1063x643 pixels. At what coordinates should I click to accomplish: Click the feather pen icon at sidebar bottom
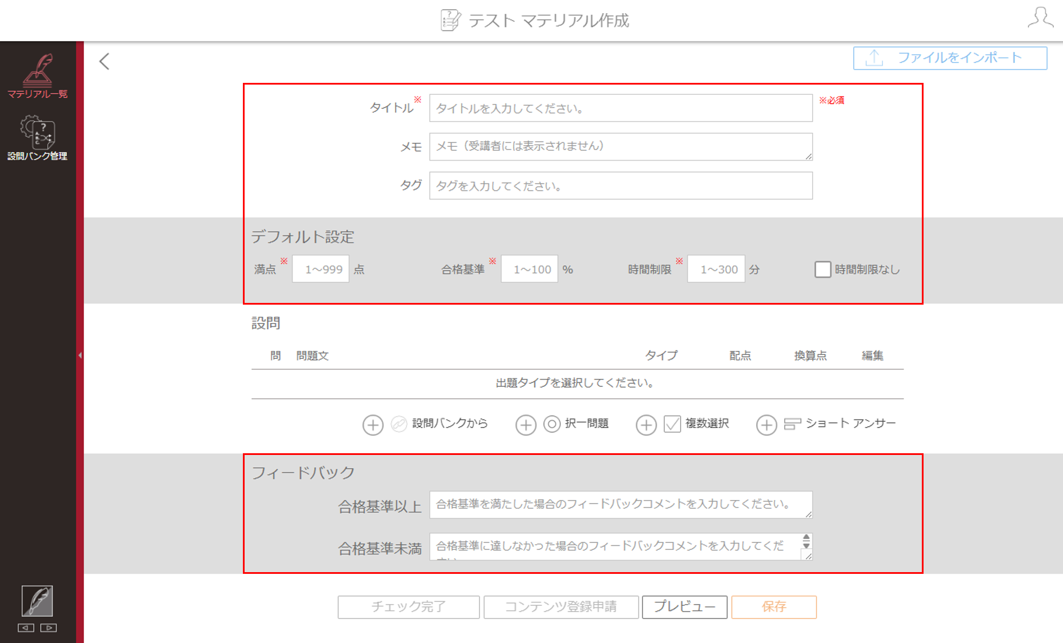point(37,601)
